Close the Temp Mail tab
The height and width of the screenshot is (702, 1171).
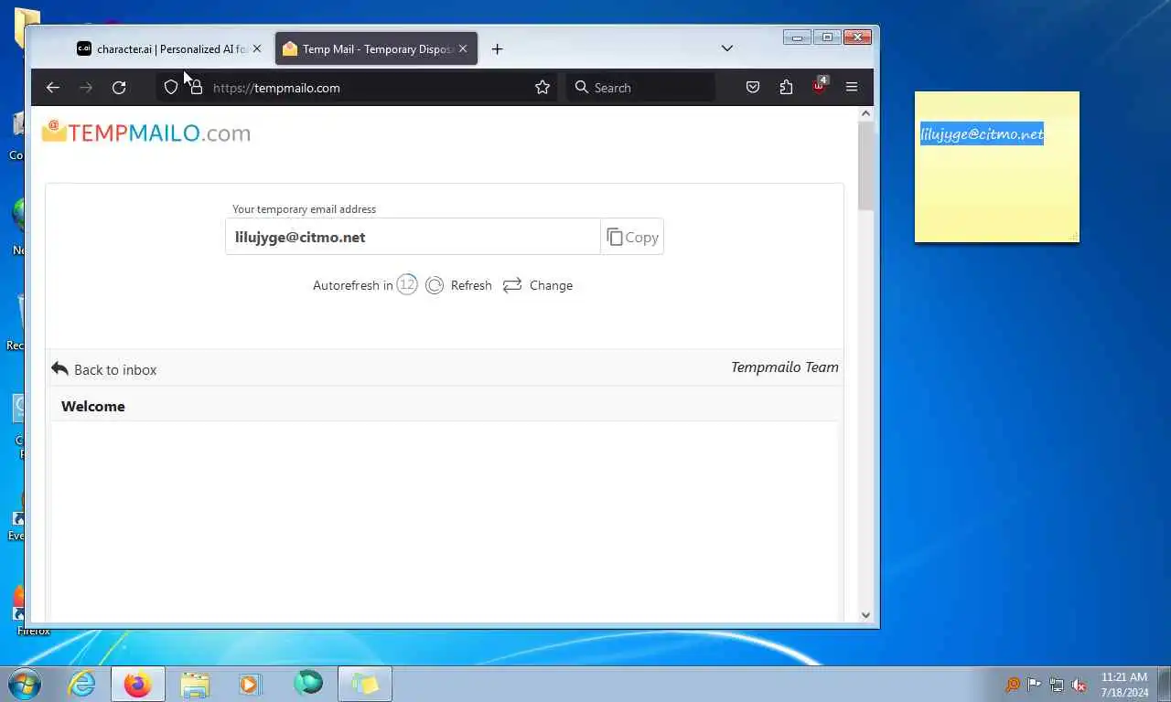click(x=462, y=49)
